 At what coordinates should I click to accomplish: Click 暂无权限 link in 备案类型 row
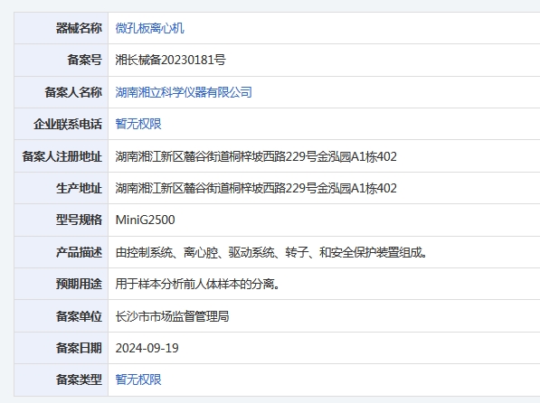pyautogui.click(x=138, y=380)
